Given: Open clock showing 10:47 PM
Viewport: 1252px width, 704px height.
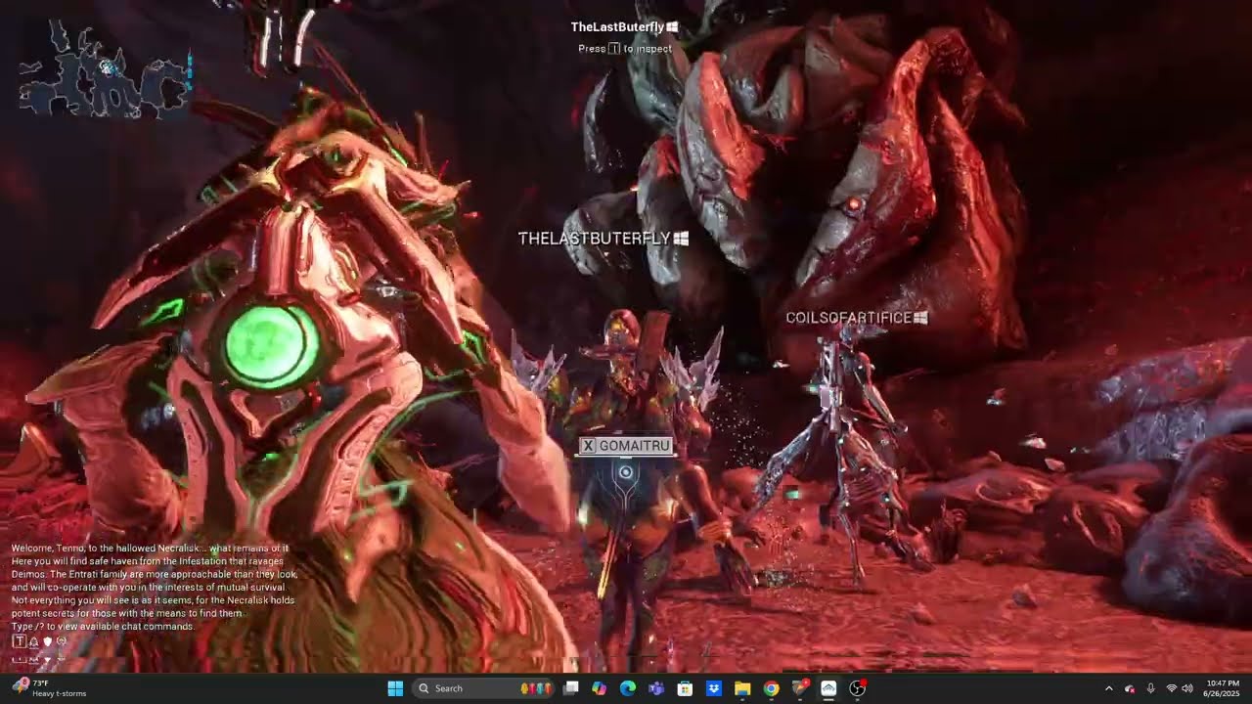Looking at the screenshot, I should click(x=1223, y=688).
